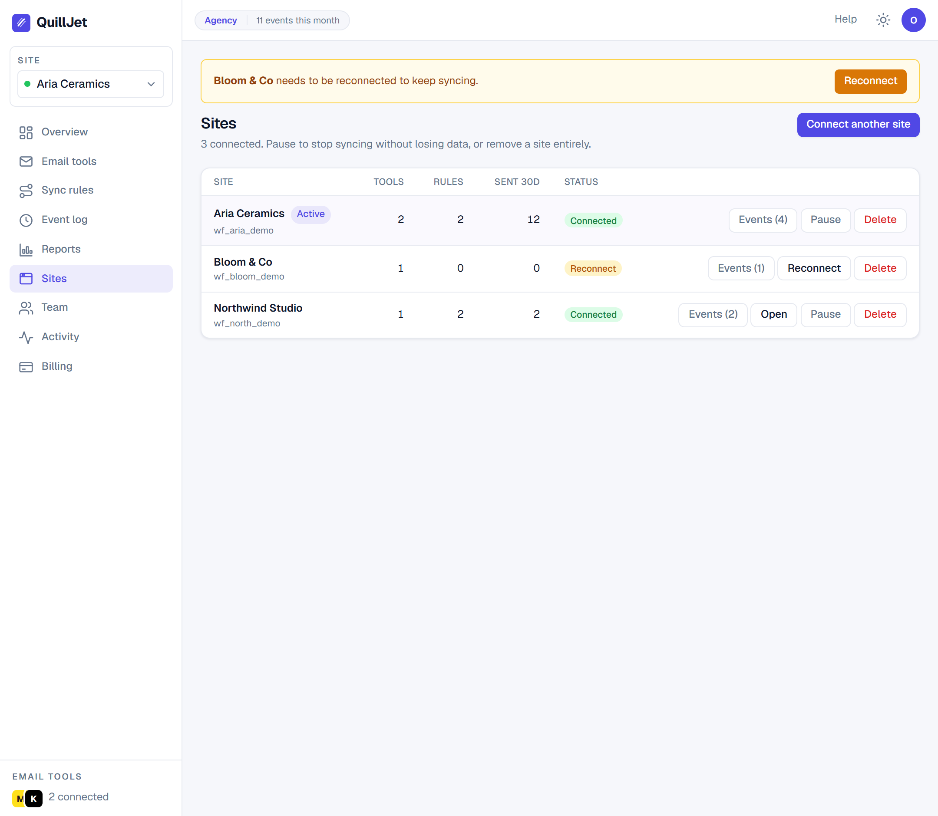938x816 pixels.
Task: Click the RULES column header
Action: pyautogui.click(x=448, y=182)
